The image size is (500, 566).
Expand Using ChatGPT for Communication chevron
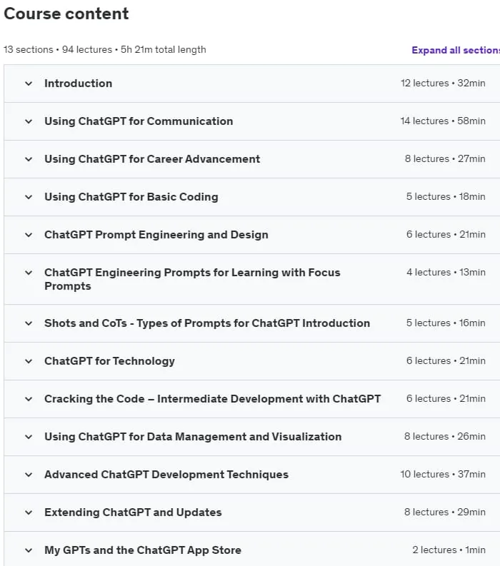coord(29,121)
